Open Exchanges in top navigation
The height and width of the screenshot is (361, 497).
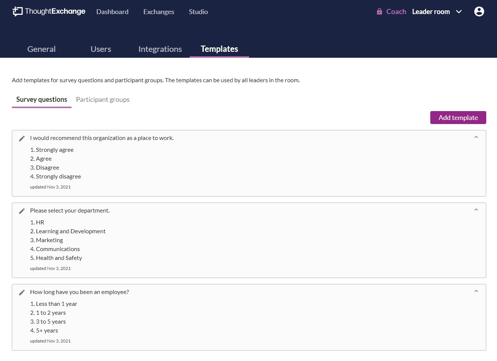[159, 12]
